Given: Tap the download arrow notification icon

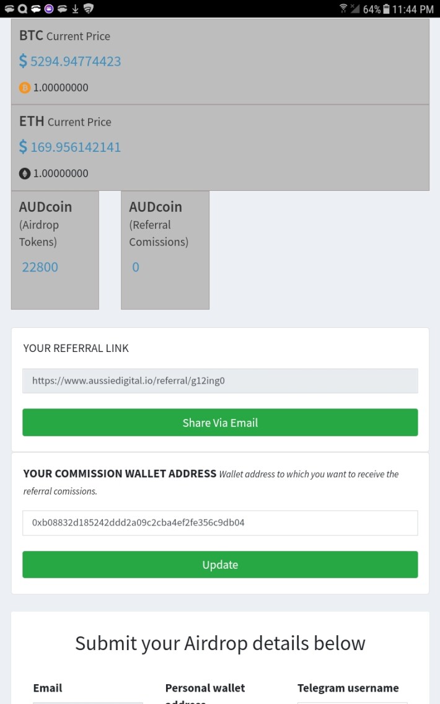Looking at the screenshot, I should click(76, 9).
